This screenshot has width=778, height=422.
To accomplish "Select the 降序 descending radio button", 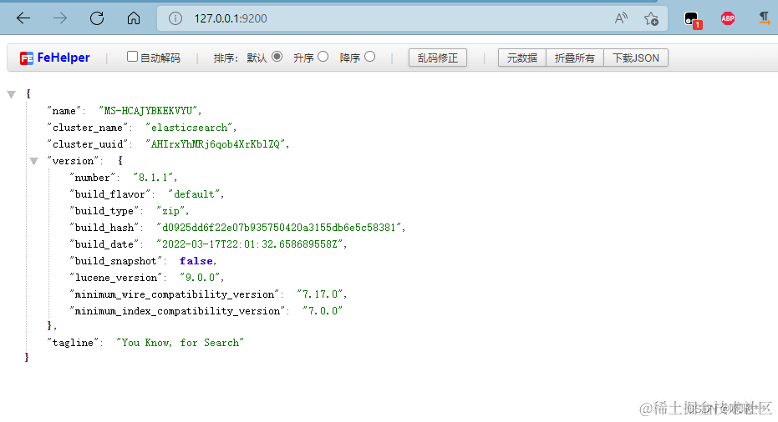I will click(x=369, y=57).
